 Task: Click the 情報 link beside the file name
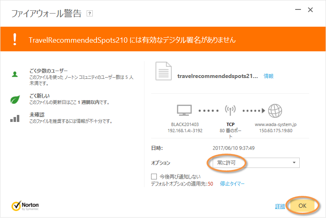tap(269, 76)
